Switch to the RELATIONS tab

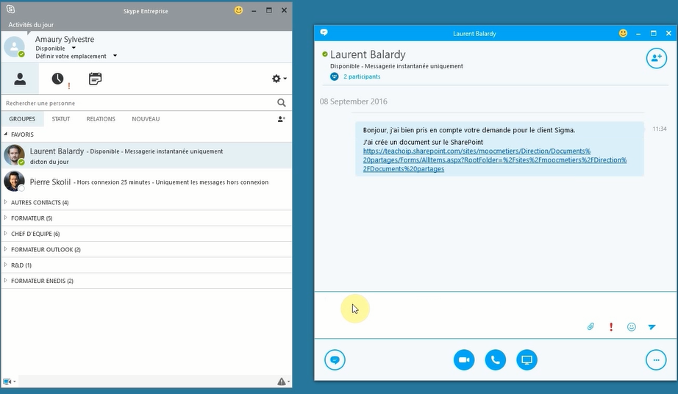click(101, 119)
